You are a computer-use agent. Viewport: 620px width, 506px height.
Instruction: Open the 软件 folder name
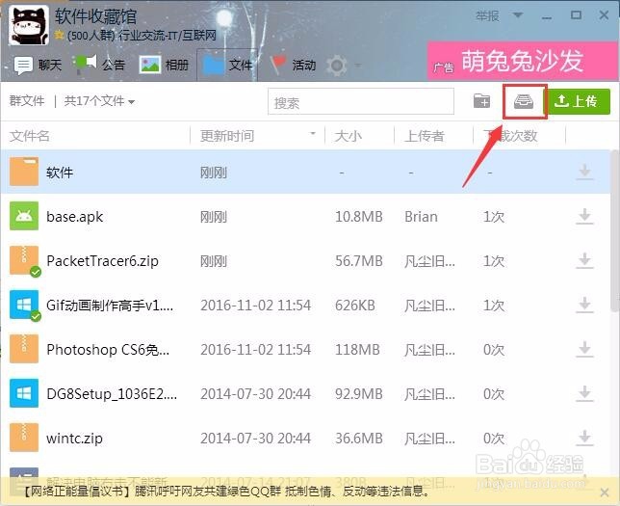coord(60,173)
